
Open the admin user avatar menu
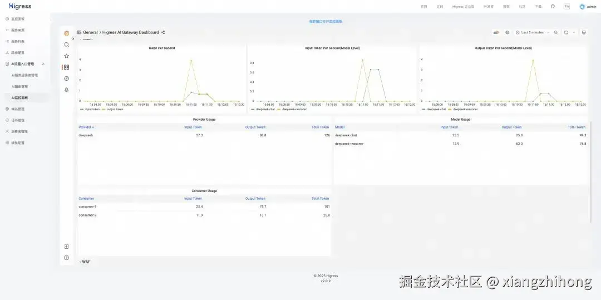pyautogui.click(x=588, y=7)
